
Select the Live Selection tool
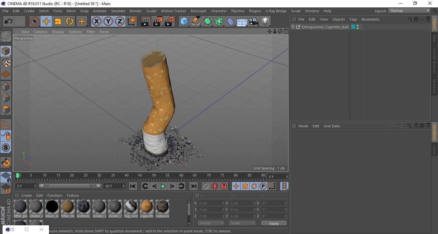pos(35,22)
